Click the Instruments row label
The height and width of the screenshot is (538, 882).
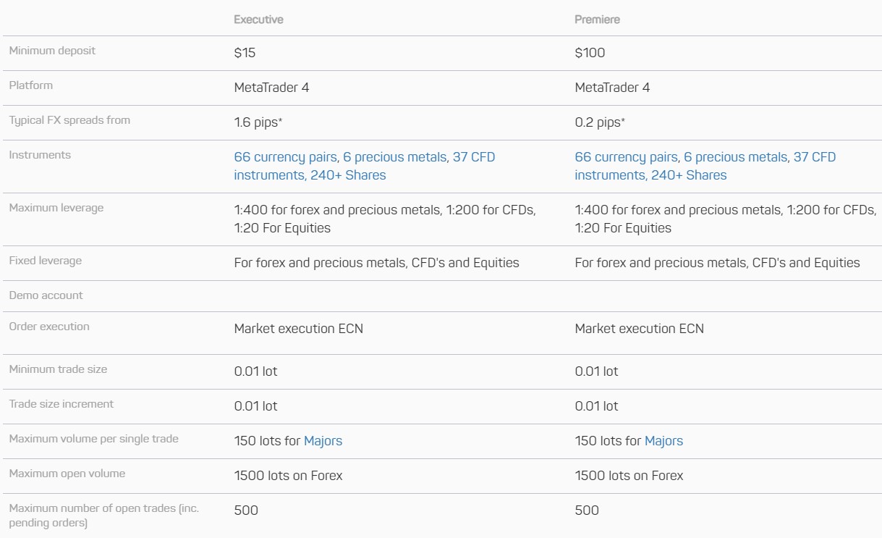pos(40,155)
